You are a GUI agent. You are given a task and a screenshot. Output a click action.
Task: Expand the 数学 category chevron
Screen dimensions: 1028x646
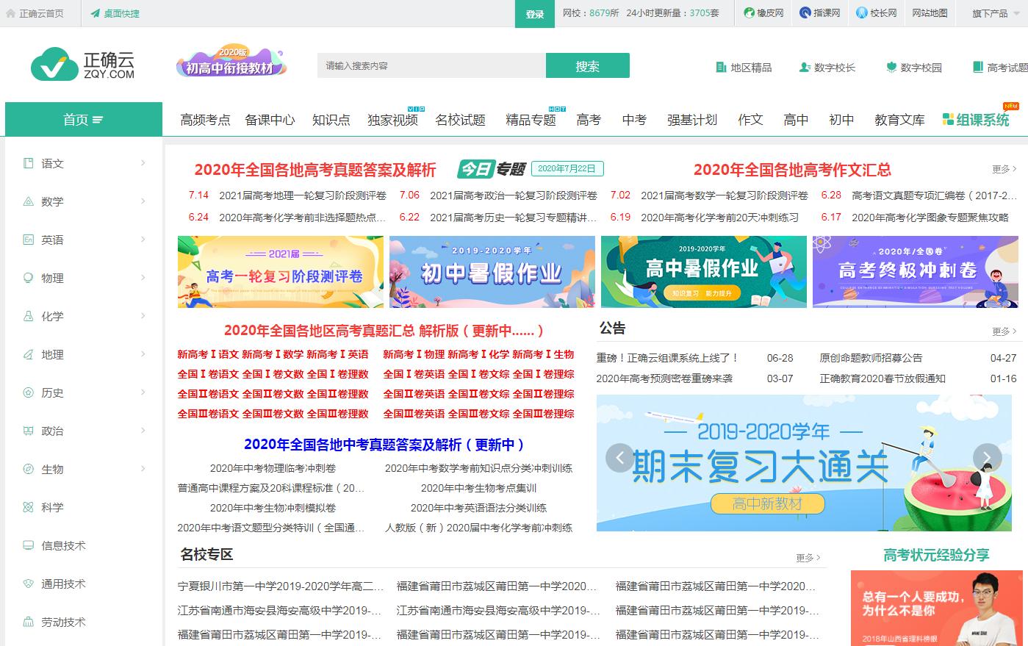pyautogui.click(x=144, y=201)
